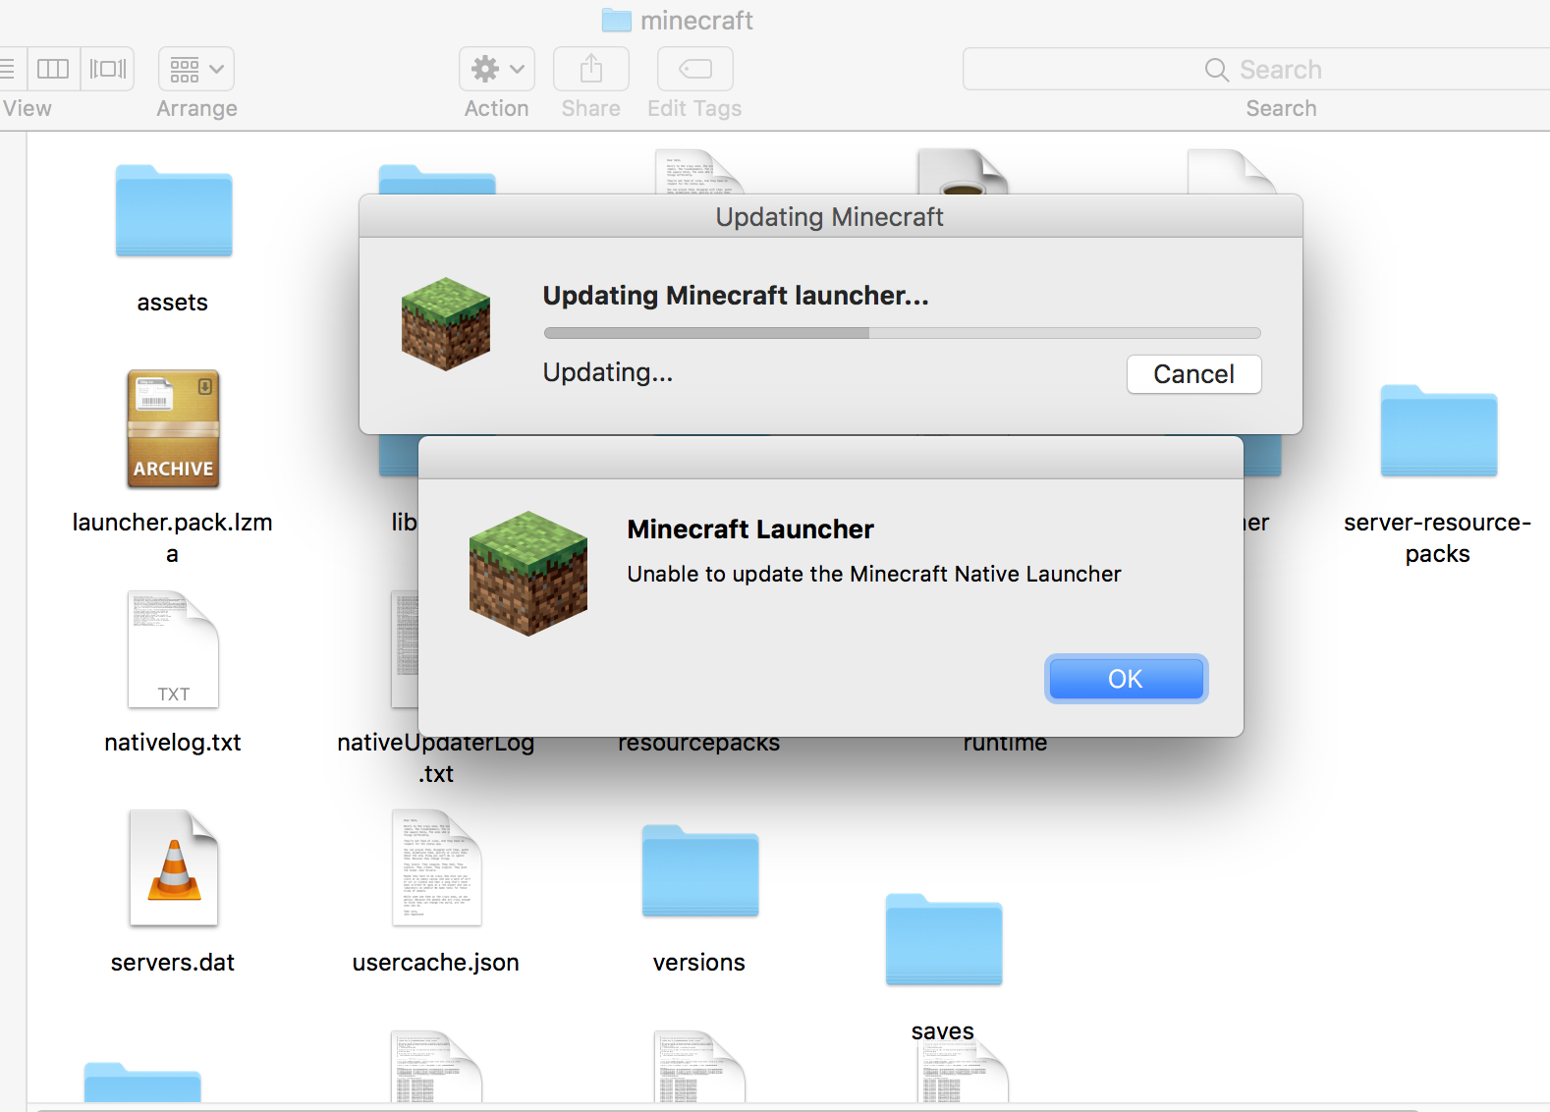
Task: Click the "Updating Minecraft" dialog title bar
Action: 831,216
